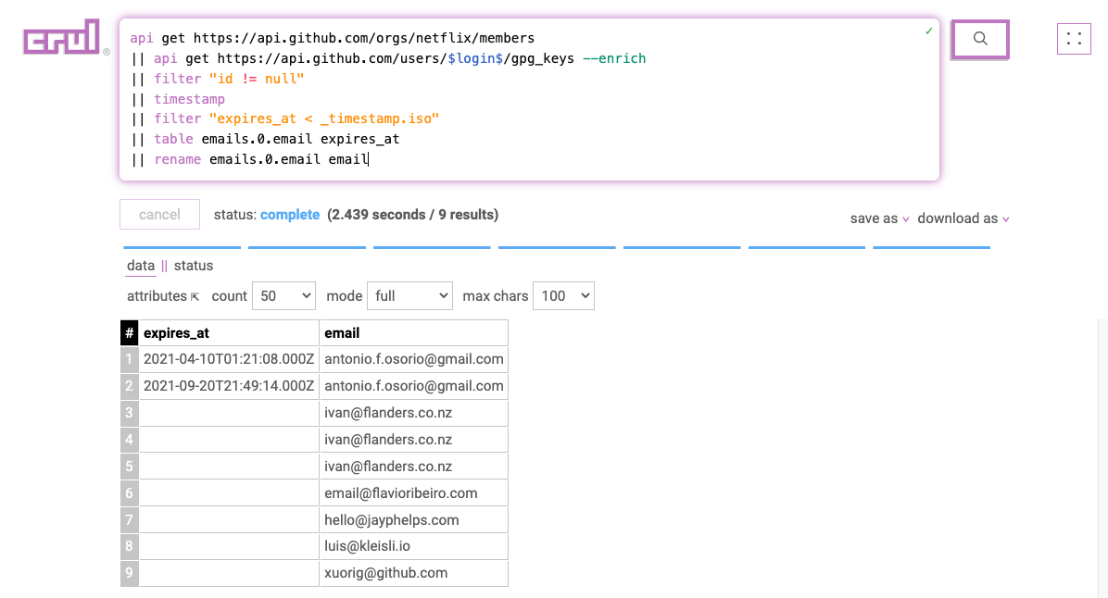Click luis@kleisli.io cell
Image resolution: width=1108 pixels, height=598 pixels.
(x=413, y=546)
